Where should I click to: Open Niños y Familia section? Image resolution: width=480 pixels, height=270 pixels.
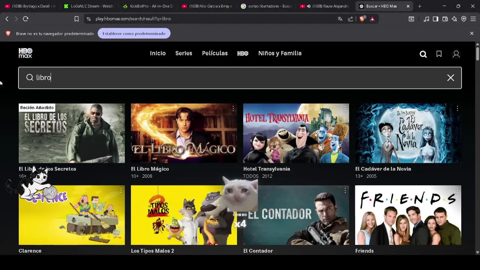(x=280, y=53)
